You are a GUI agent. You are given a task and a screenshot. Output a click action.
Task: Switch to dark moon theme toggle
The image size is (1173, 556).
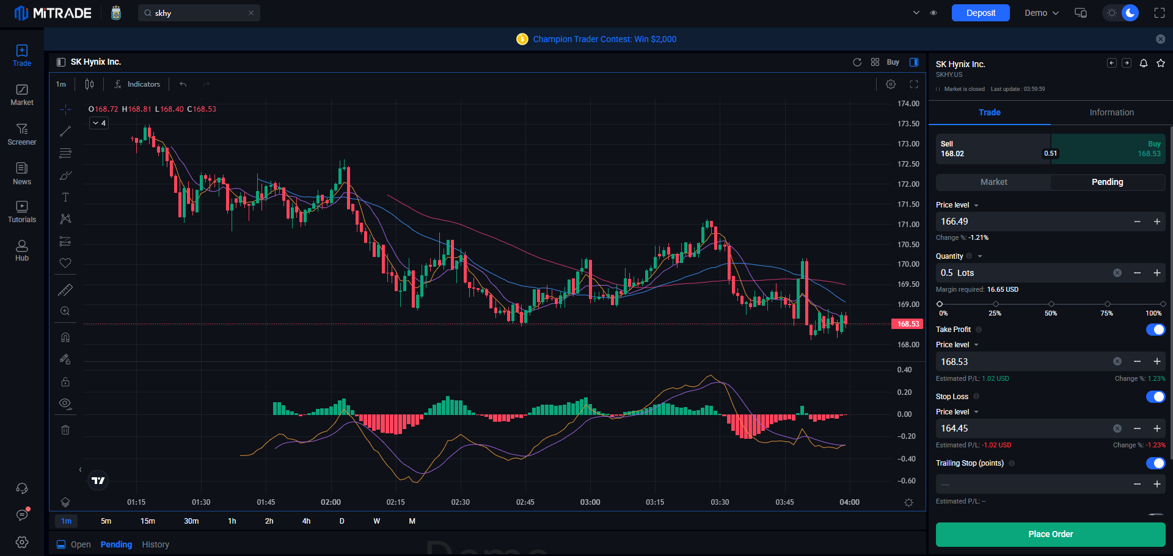[x=1130, y=13]
